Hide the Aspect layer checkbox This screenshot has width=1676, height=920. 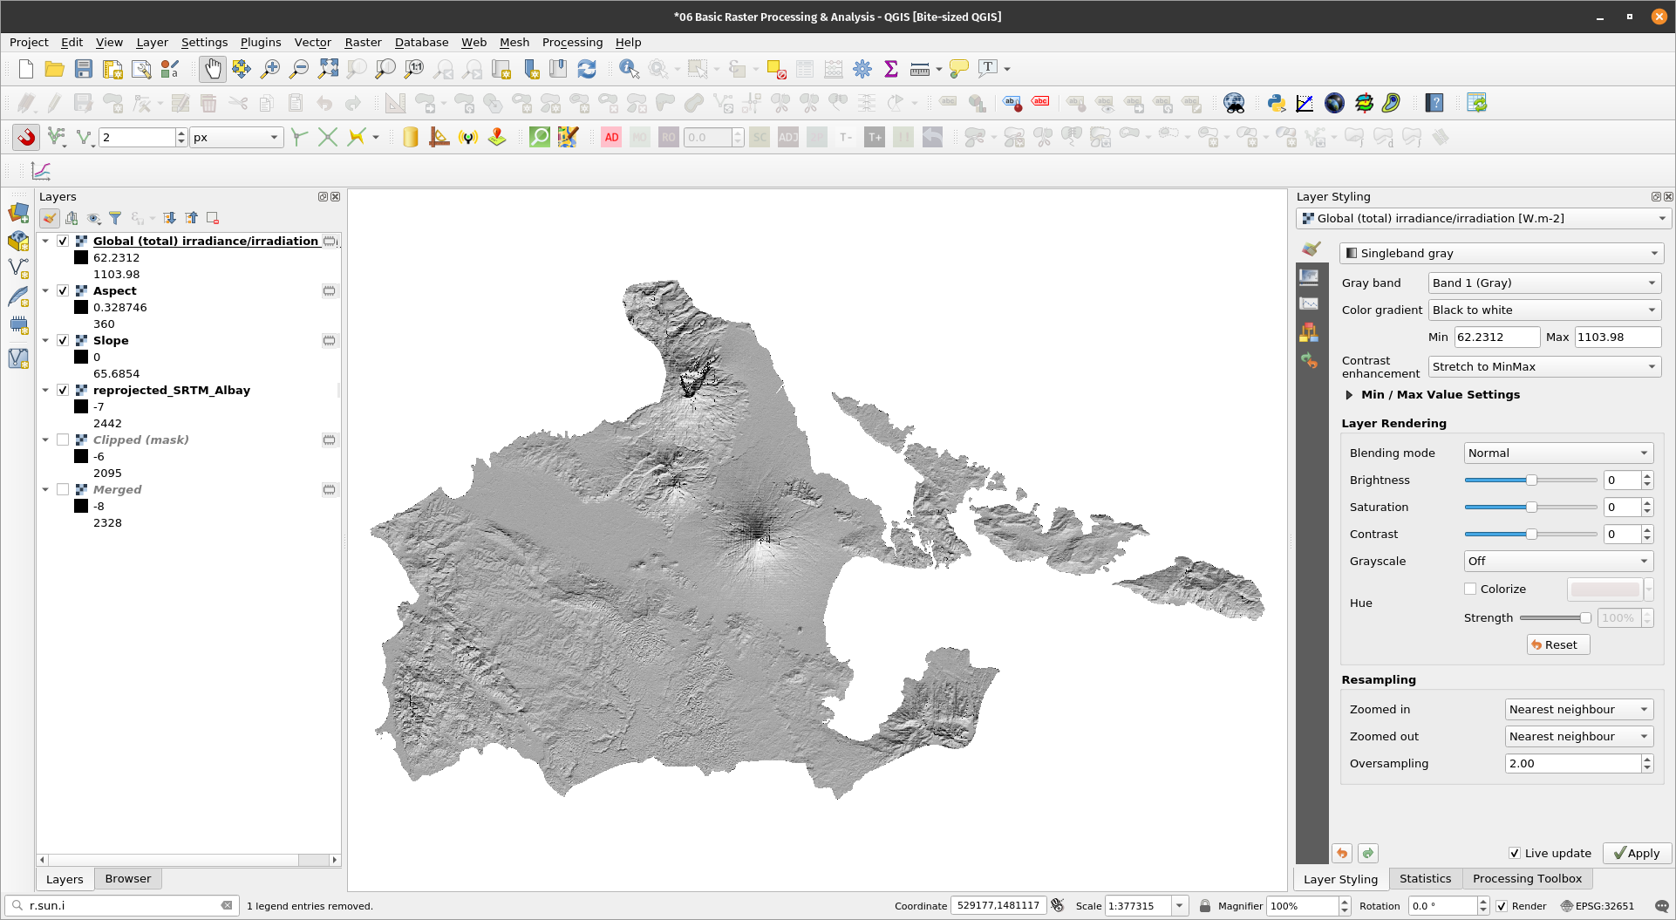click(63, 290)
